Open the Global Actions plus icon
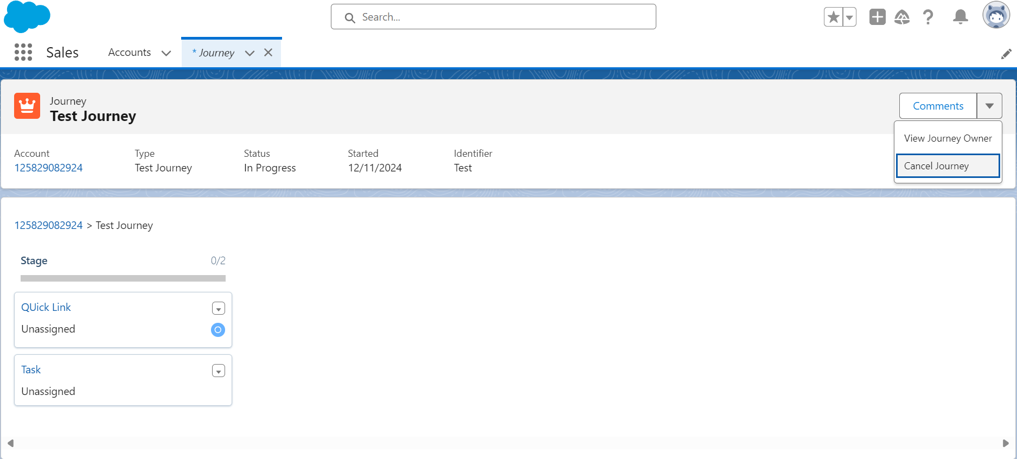 point(877,17)
